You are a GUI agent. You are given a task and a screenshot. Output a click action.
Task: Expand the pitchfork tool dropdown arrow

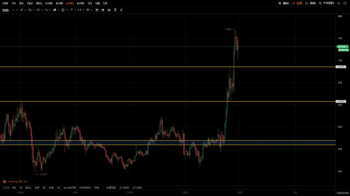pos(50,10)
